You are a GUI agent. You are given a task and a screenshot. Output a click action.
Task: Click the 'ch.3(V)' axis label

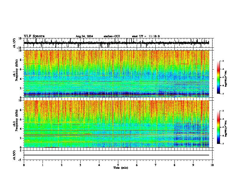[14, 155]
